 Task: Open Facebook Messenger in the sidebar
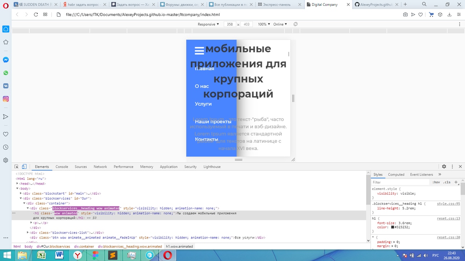6,60
